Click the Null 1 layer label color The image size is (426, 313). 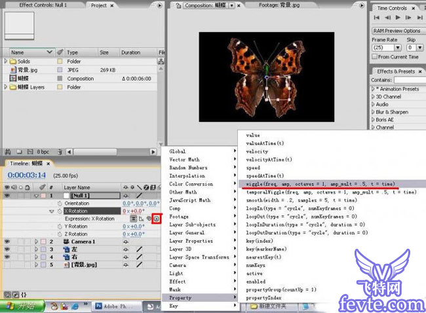tap(43, 195)
